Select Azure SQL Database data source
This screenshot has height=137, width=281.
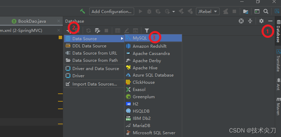[x=153, y=75]
